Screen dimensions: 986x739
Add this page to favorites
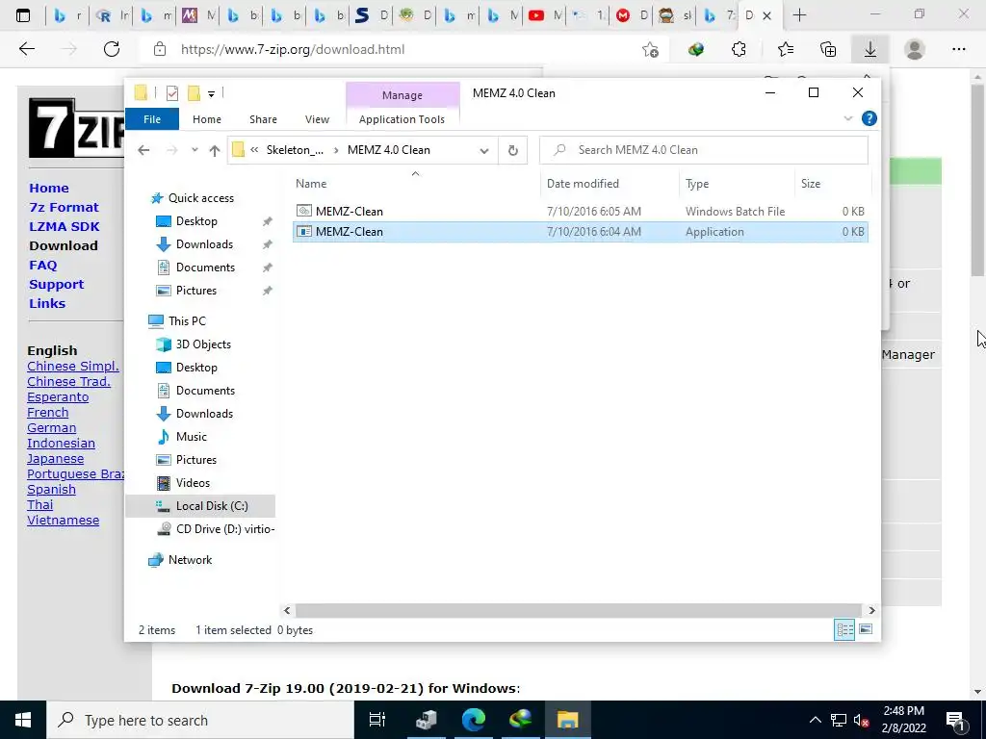[650, 49]
